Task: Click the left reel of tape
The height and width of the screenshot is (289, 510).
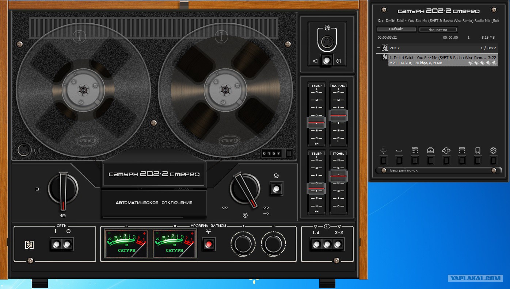Action: 84,90
